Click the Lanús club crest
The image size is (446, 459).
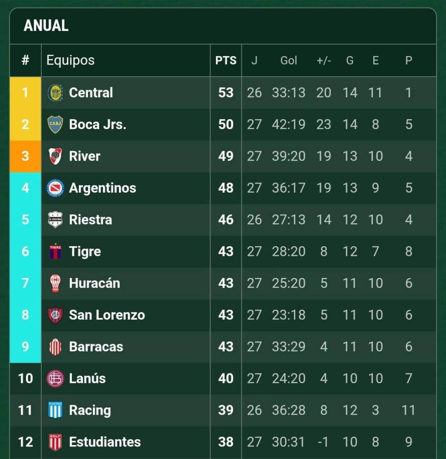pos(55,379)
